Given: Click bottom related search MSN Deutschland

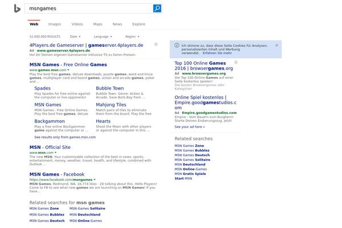Looking at the screenshot, I should (x=85, y=214).
